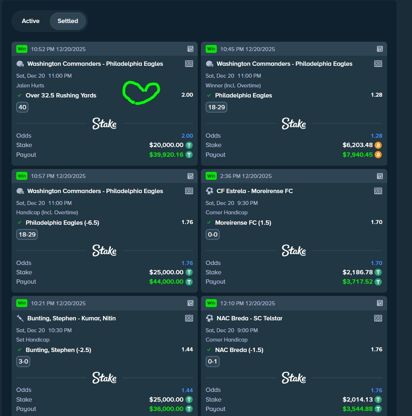412x416 pixels.
Task: Click blue 1.44 odds value
Action: pyautogui.click(x=187, y=390)
